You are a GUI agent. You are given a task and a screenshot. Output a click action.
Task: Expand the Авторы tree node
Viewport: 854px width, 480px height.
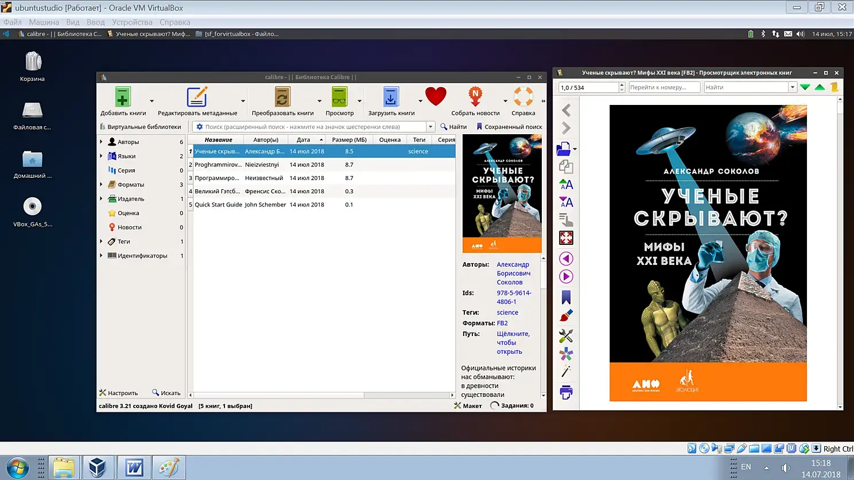pyautogui.click(x=101, y=142)
